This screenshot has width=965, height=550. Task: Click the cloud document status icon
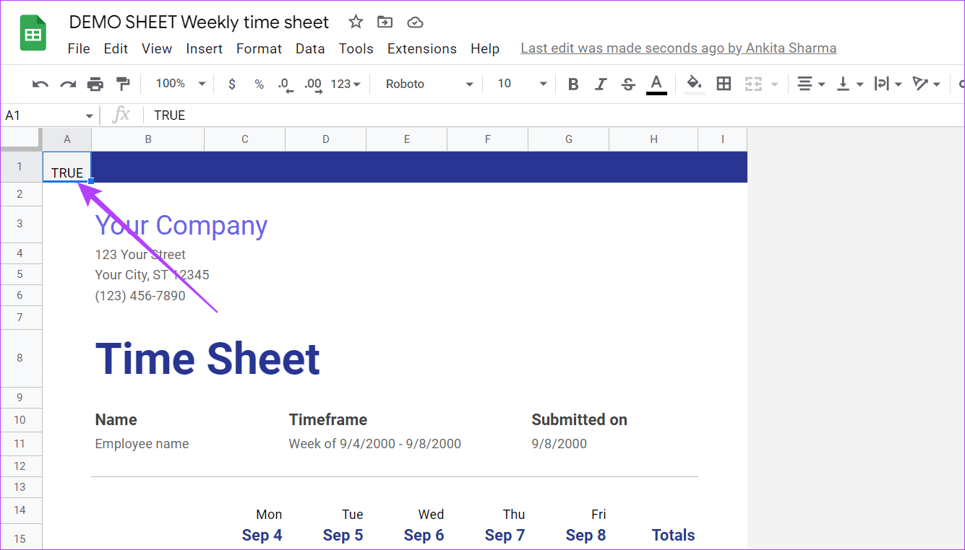click(x=415, y=22)
